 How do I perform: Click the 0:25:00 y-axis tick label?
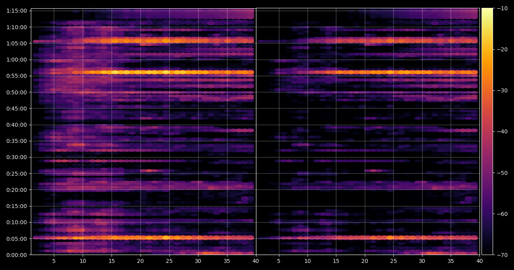click(17, 174)
